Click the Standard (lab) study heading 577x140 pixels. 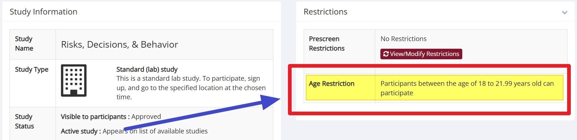[x=147, y=69]
